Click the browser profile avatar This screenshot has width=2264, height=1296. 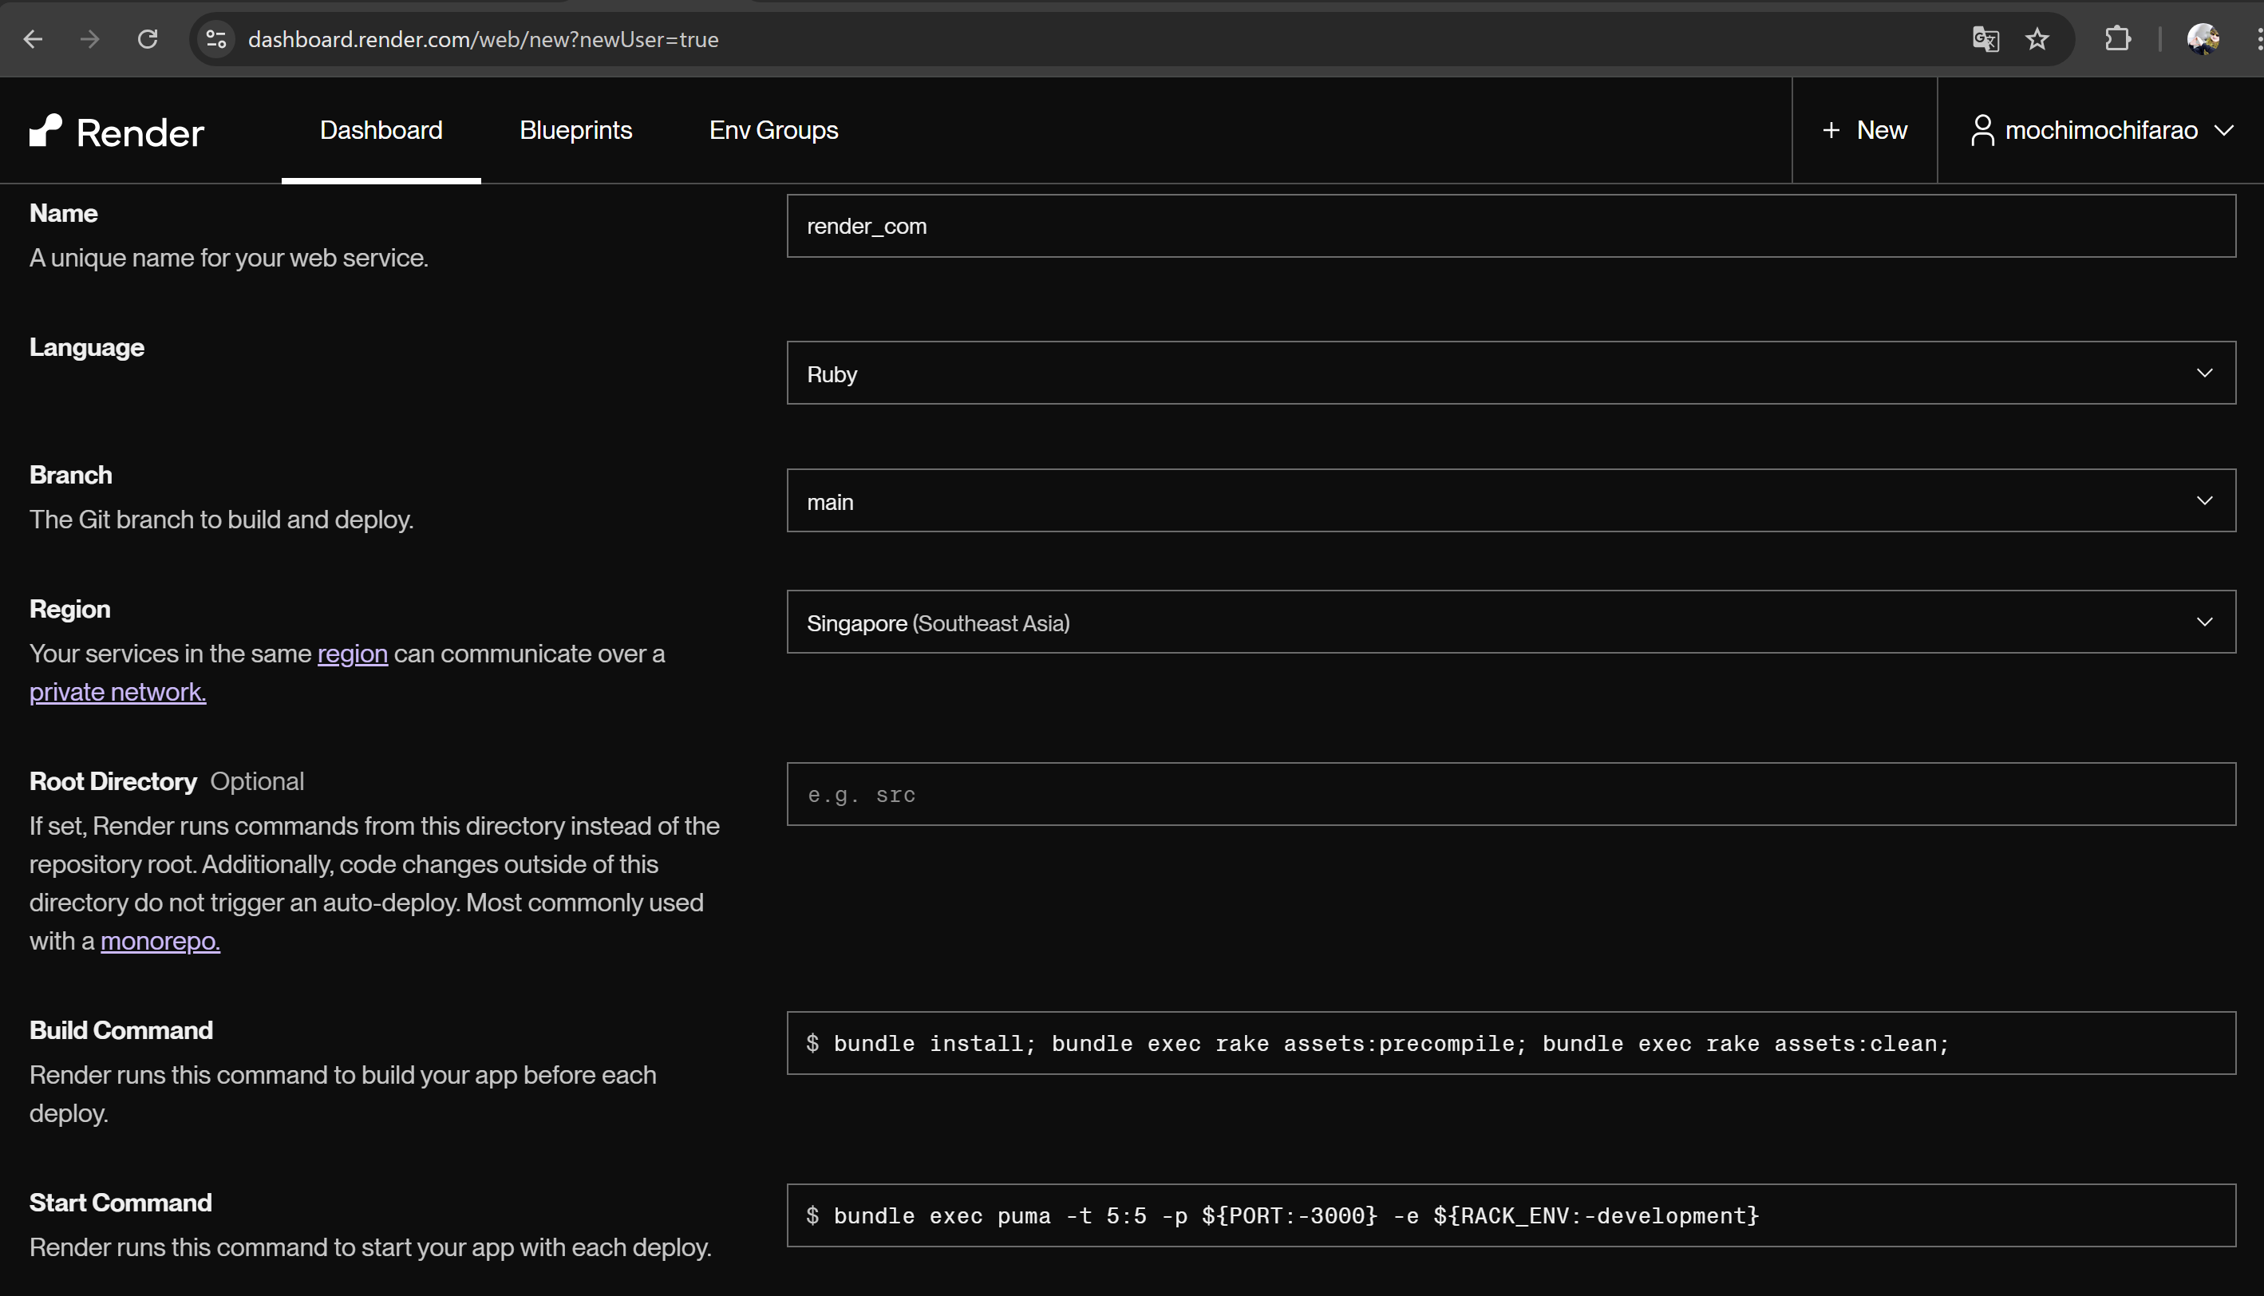[x=2203, y=39]
